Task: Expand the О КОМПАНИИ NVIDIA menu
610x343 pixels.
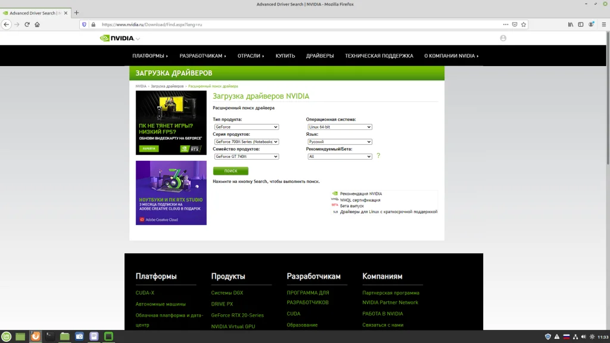Action: click(452, 55)
